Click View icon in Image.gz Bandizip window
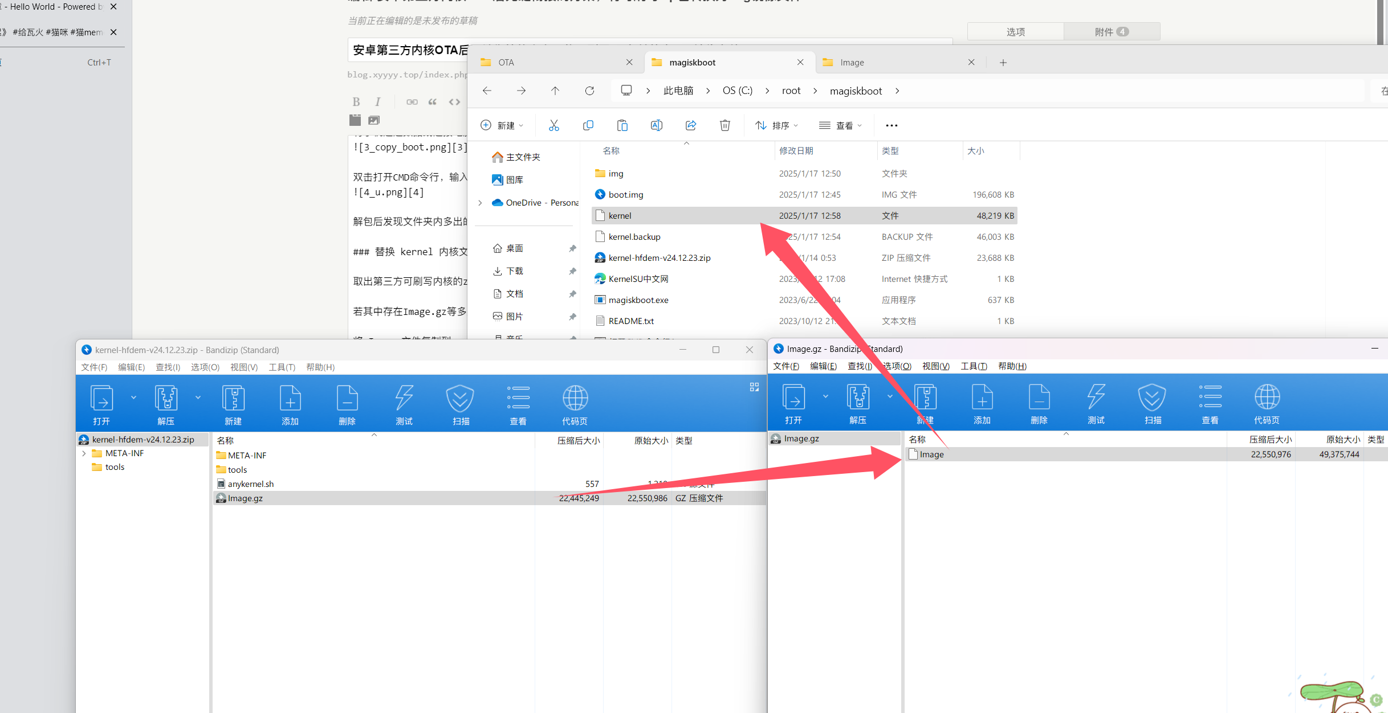 [1210, 397]
